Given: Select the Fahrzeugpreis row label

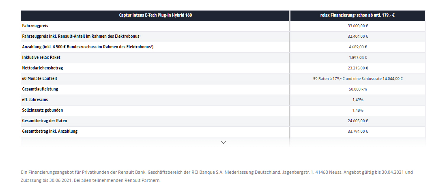Looking at the screenshot, I should coord(35,26).
